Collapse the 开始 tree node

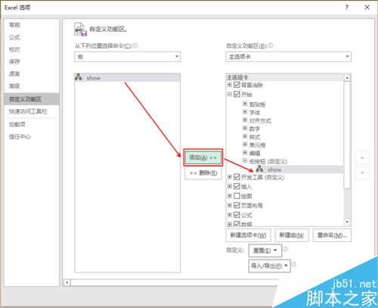(230, 94)
